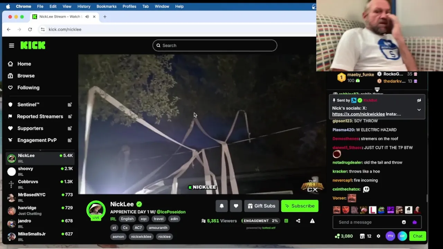Select jandro channel in sidebar

(40, 223)
